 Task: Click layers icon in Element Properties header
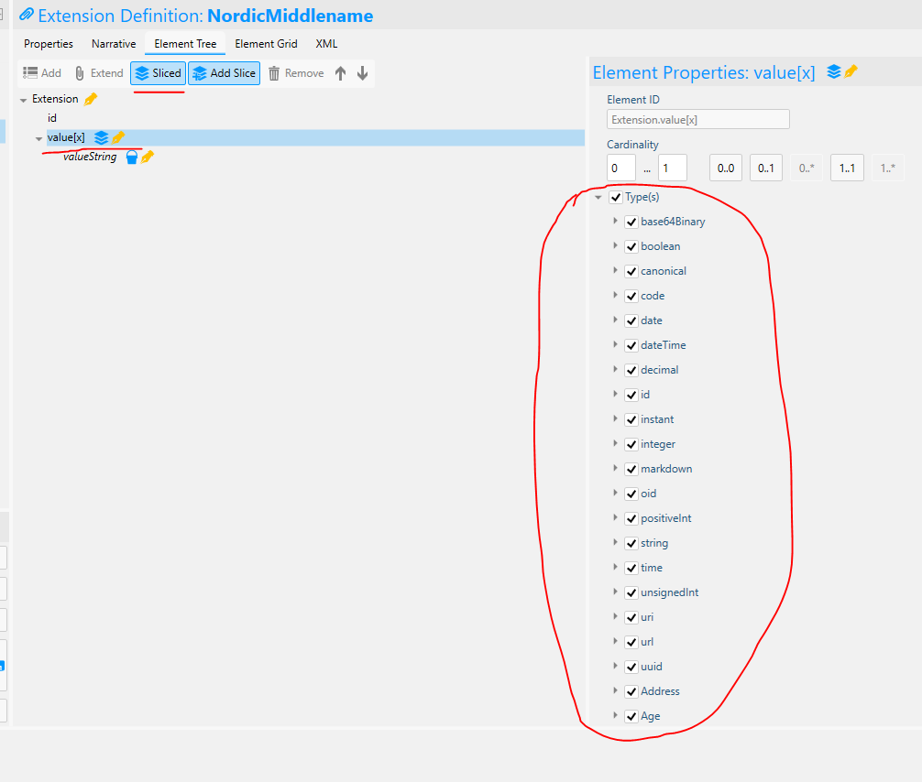[x=834, y=71]
